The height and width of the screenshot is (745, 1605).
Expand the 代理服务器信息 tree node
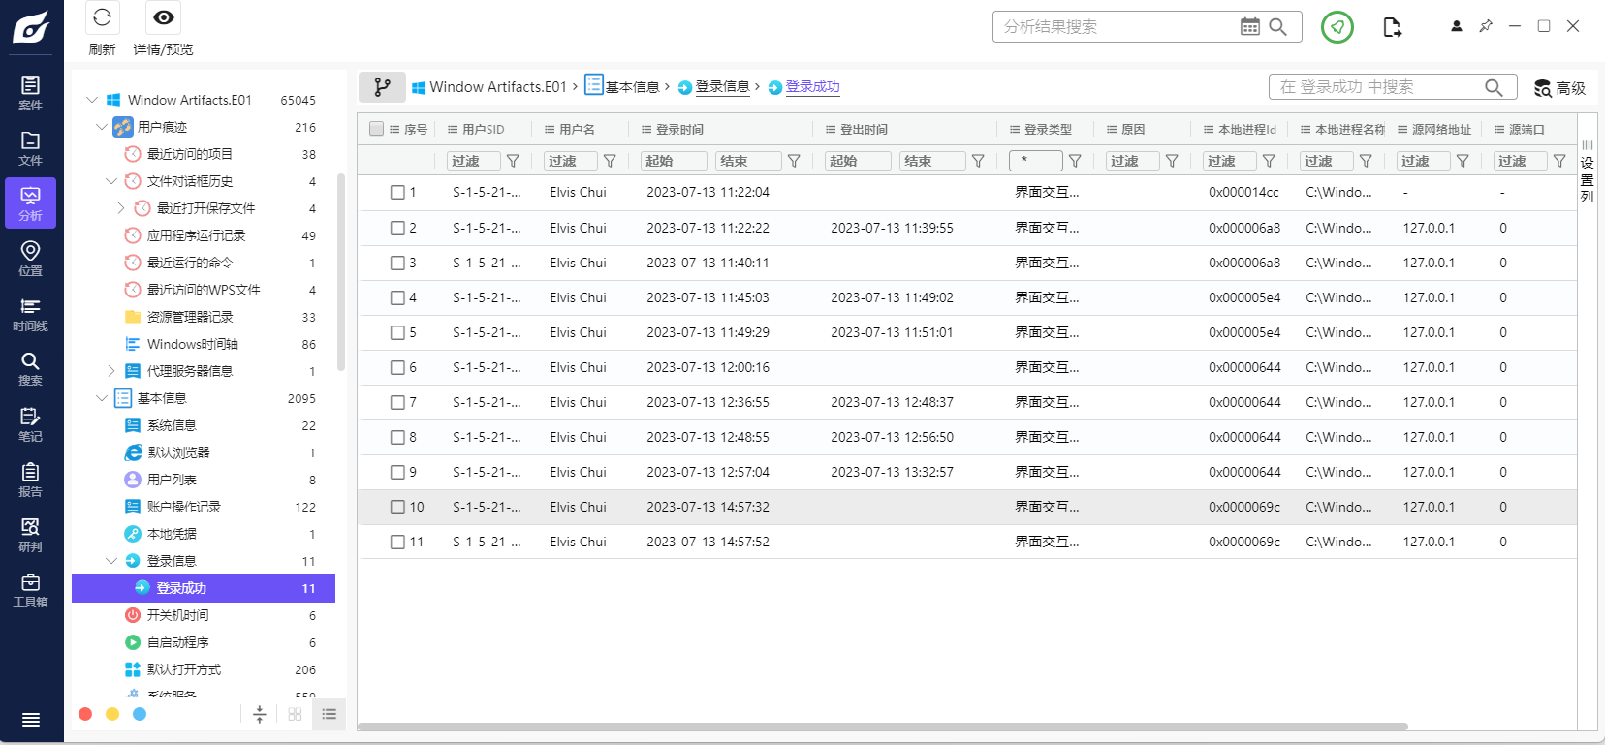coord(111,371)
